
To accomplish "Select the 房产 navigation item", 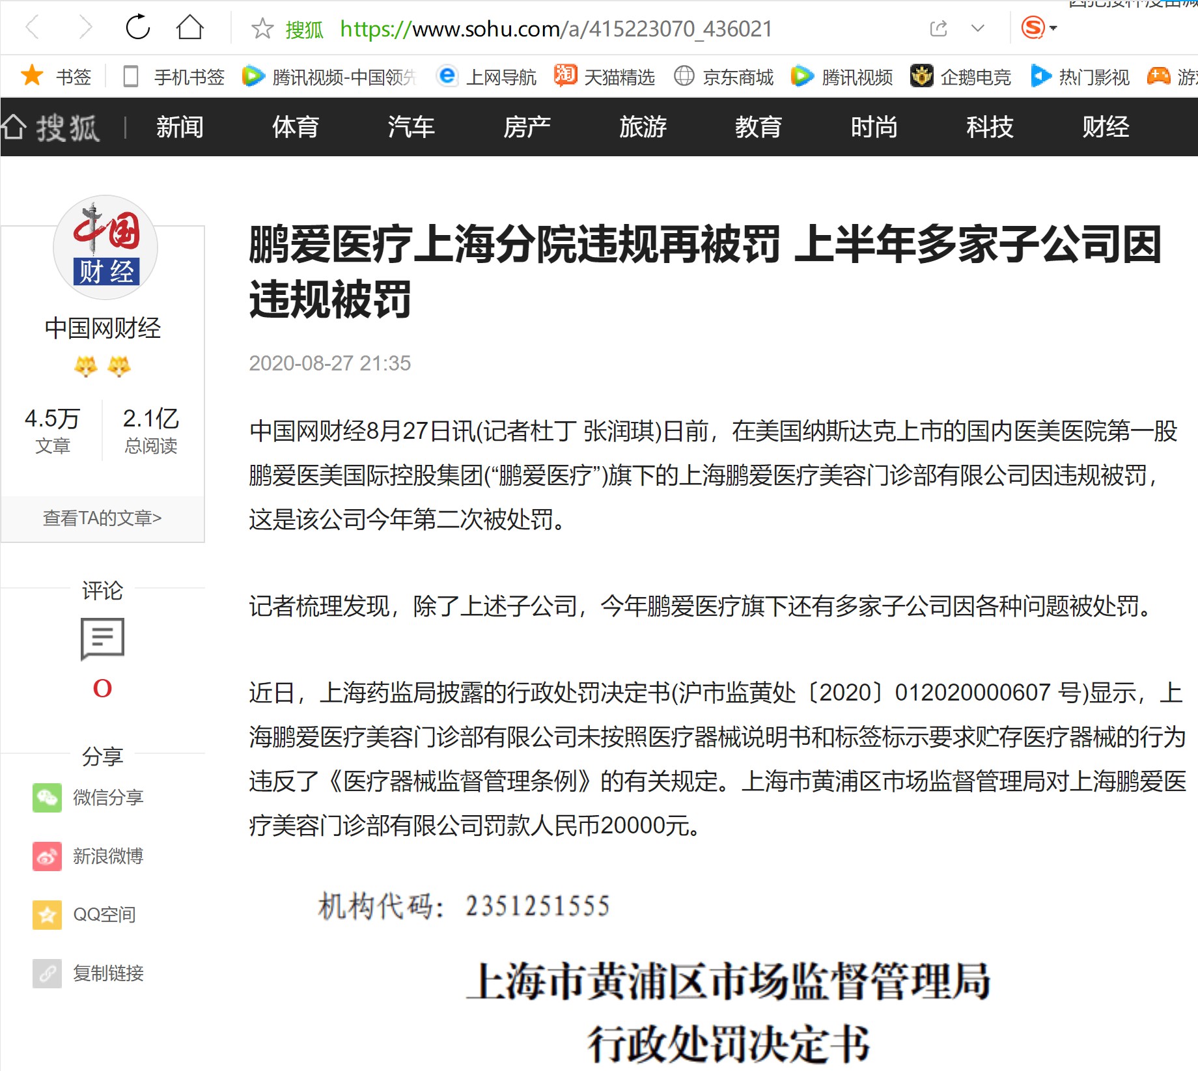I will pos(527,127).
